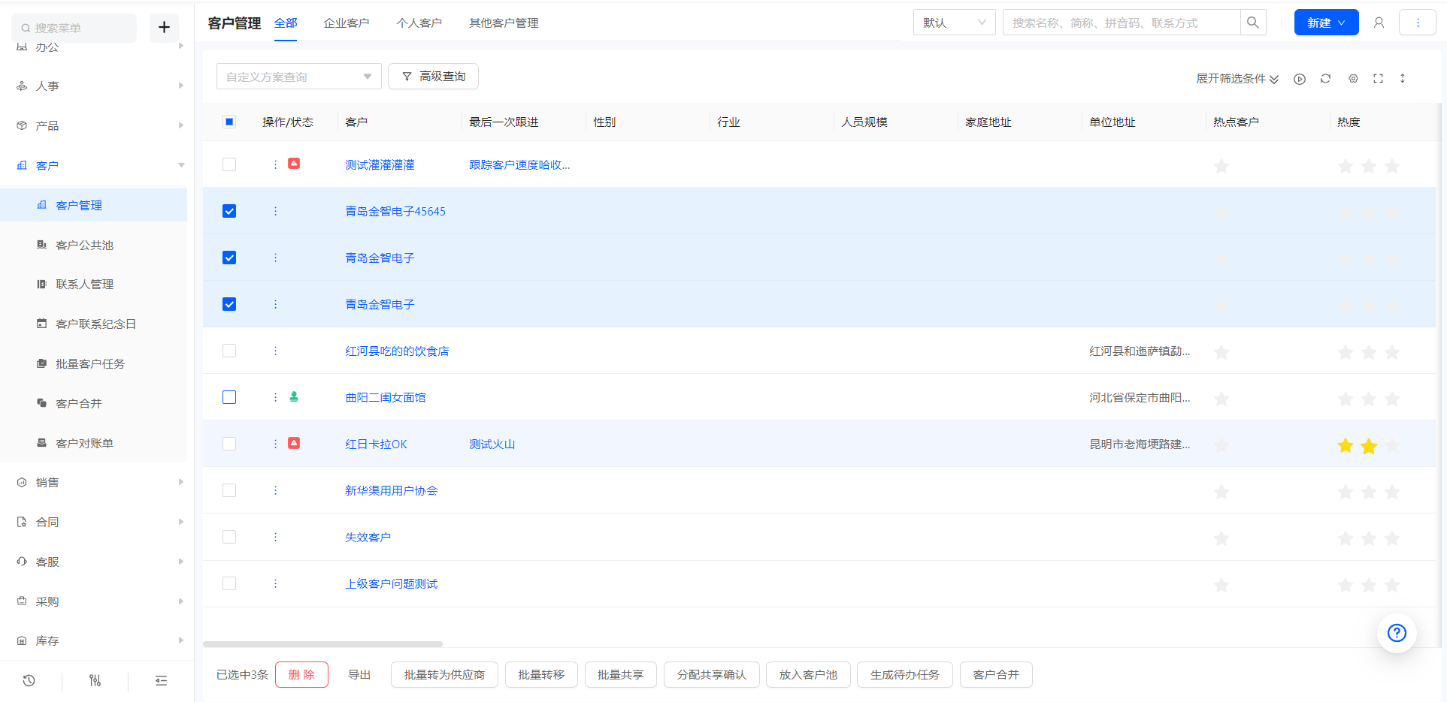Screen dimensions: 1447x702
Task: Click the 高级查询 button
Action: pos(433,77)
